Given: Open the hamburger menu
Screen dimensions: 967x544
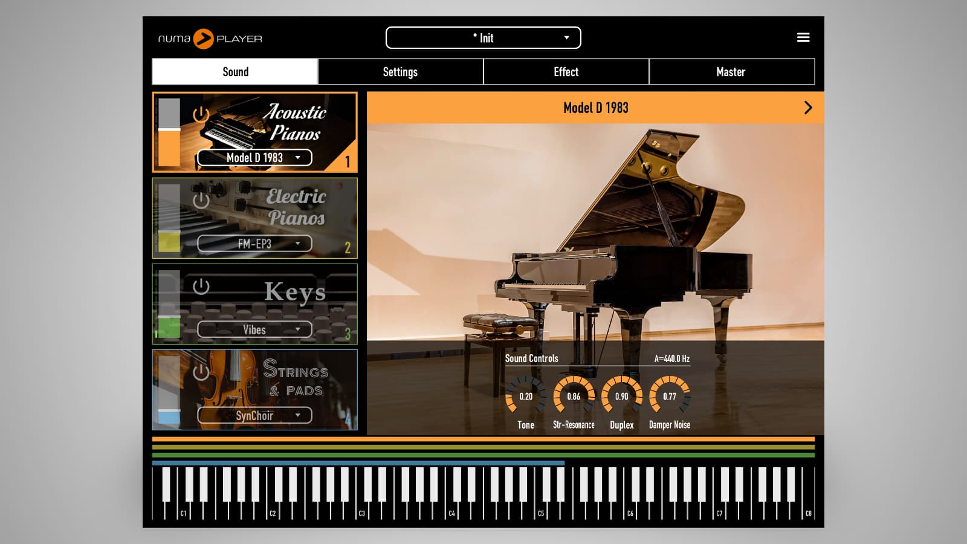Looking at the screenshot, I should click(x=803, y=37).
